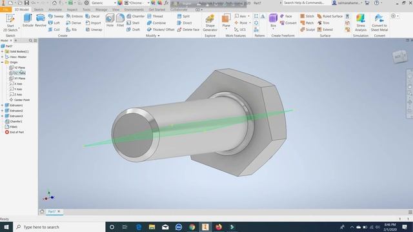Click the Part7 document tab
This screenshot has width=413, height=232.
[52, 211]
